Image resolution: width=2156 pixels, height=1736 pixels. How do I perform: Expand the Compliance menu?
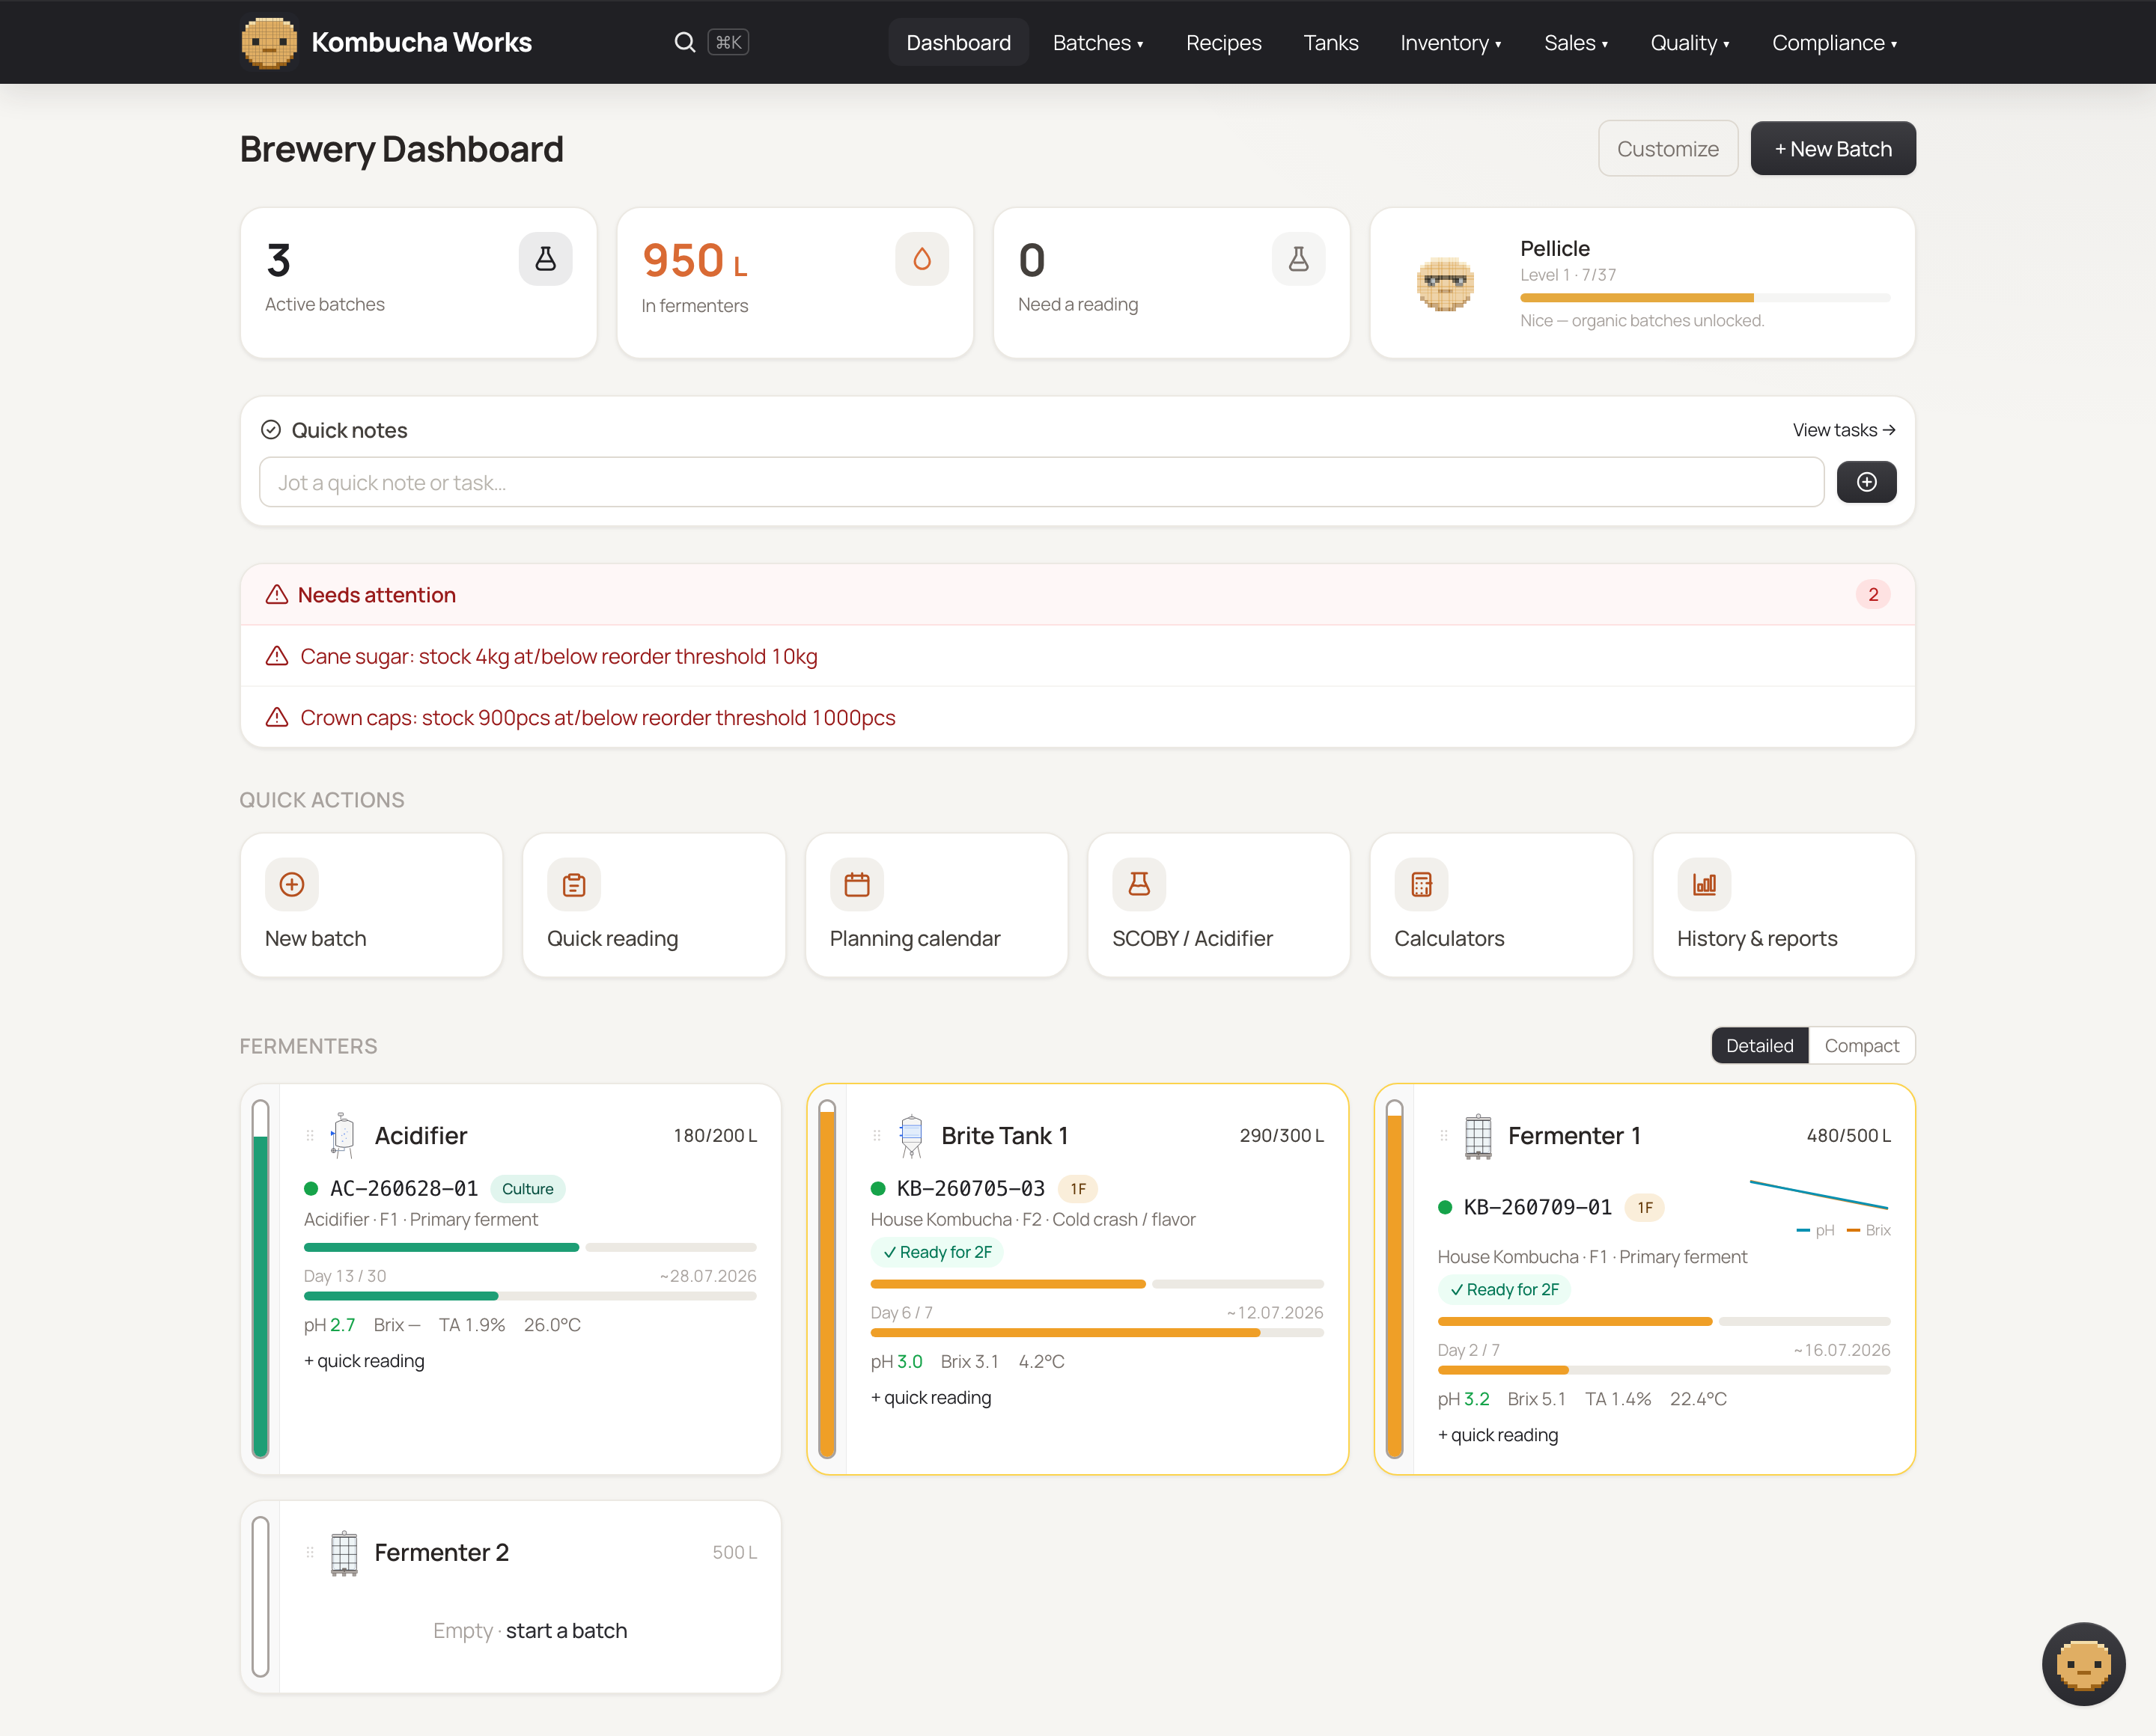(1834, 42)
